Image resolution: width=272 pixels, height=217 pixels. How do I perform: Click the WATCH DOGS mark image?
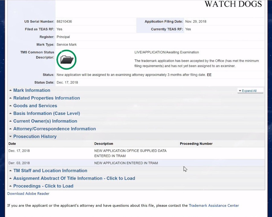(233, 4)
